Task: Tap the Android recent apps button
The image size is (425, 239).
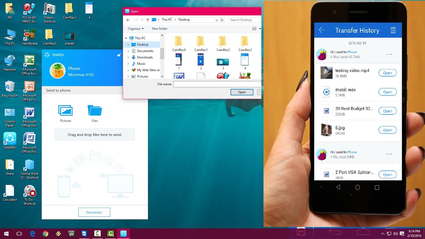Action: [x=377, y=188]
